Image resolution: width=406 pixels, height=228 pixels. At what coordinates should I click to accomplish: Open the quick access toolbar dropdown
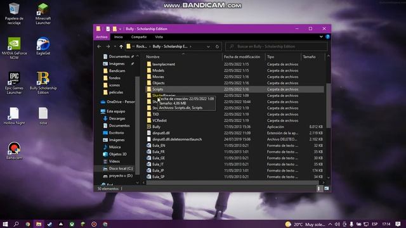click(120, 28)
